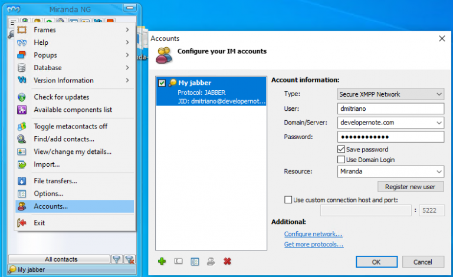Click the Database cylinder icon
The height and width of the screenshot is (277, 453).
click(x=22, y=68)
